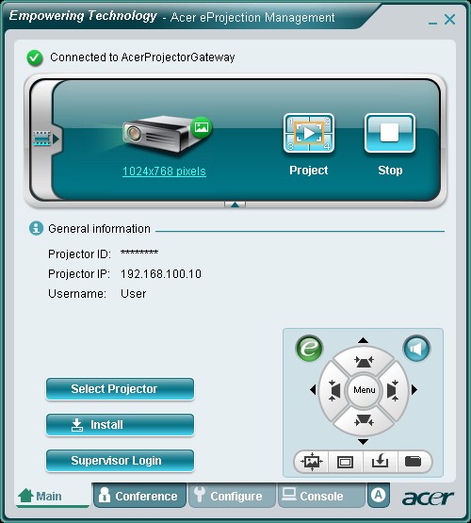This screenshot has height=523, width=471.
Task: Click the round Menu button on remote
Action: click(364, 390)
